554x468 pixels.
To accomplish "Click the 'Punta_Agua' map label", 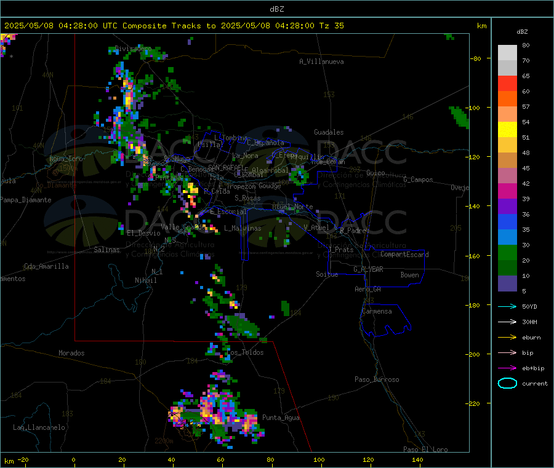I will [x=281, y=418].
